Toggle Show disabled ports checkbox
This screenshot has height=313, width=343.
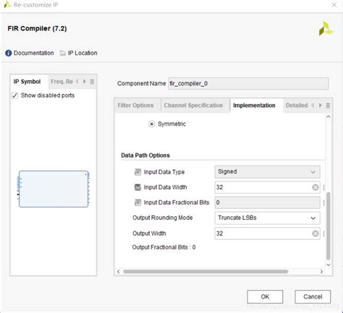pos(14,95)
